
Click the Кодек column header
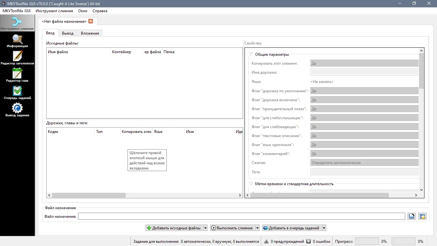70,132
